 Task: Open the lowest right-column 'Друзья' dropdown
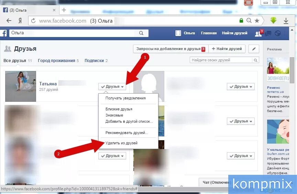[x=241, y=156]
